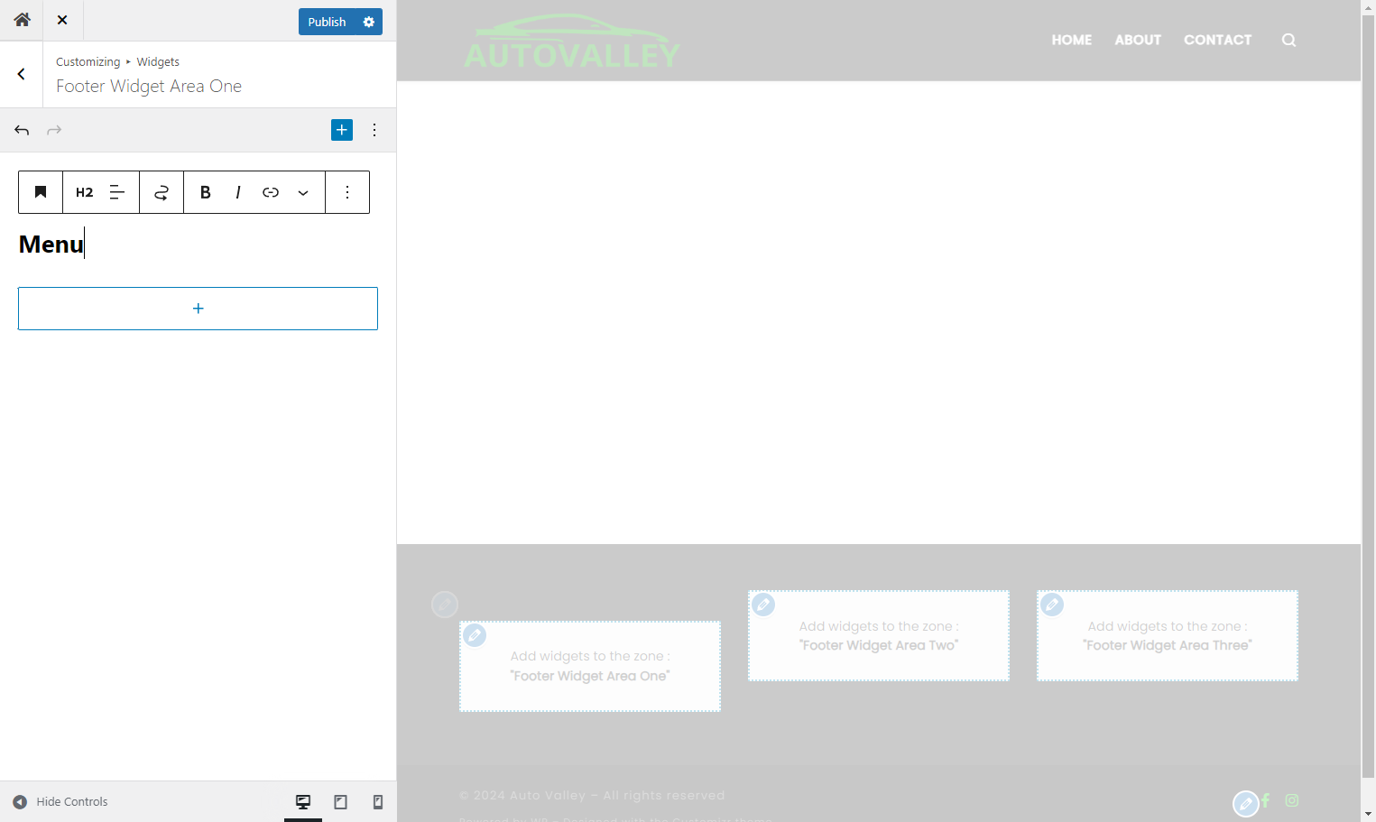Image resolution: width=1376 pixels, height=822 pixels.
Task: Click Widgets breadcrumb text
Action: (x=158, y=61)
